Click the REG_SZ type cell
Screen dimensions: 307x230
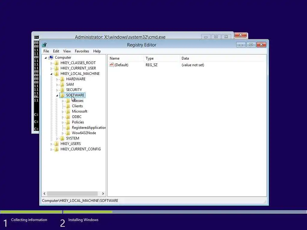(x=151, y=65)
